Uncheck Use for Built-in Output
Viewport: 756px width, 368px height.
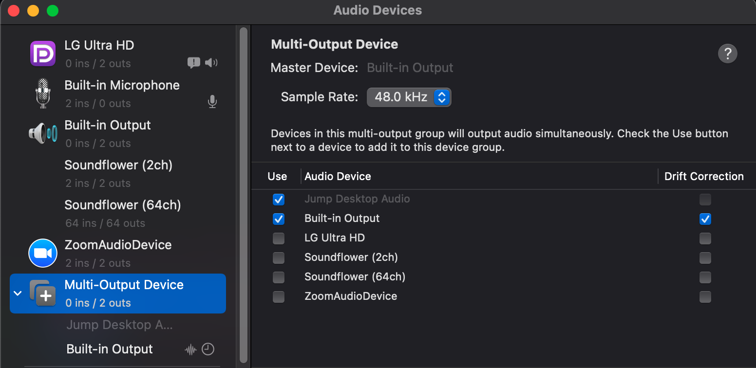[x=279, y=219]
